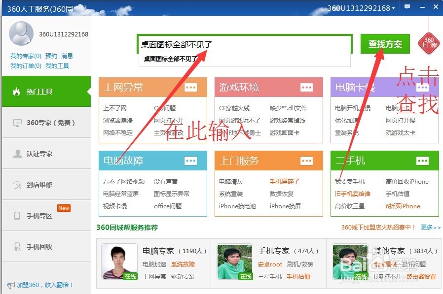Click 缺少**.dll文件 entry

288,108
